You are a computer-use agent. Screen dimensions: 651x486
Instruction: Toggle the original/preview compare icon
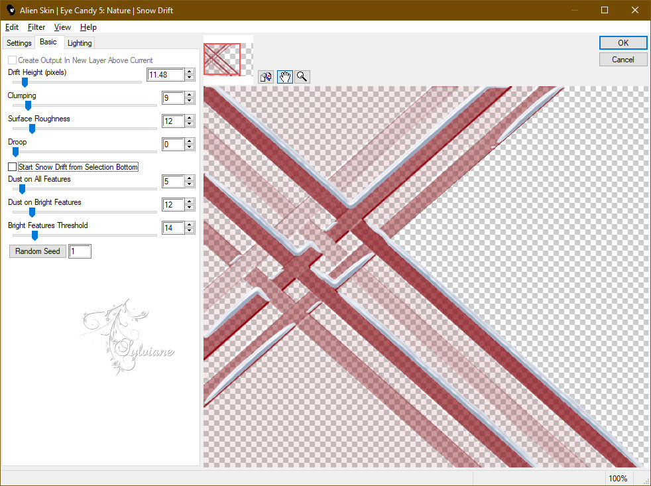[266, 77]
